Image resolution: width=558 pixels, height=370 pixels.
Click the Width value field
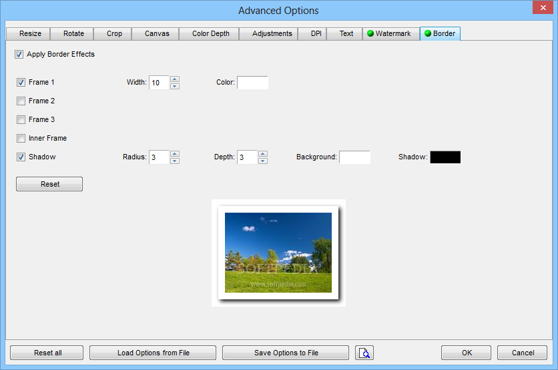pos(159,83)
